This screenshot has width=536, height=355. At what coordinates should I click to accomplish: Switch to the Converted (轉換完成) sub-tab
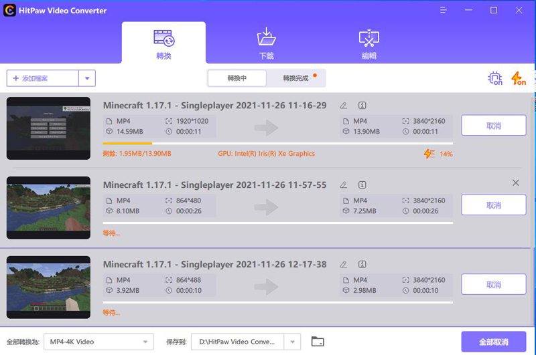click(296, 78)
